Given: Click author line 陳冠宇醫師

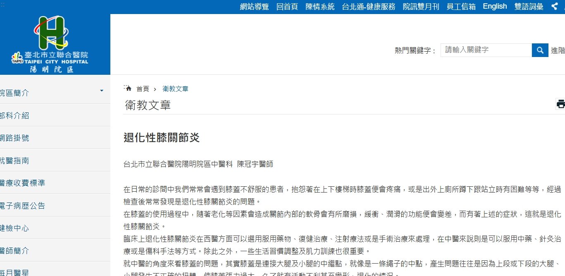Looking at the screenshot, I should (255, 164).
